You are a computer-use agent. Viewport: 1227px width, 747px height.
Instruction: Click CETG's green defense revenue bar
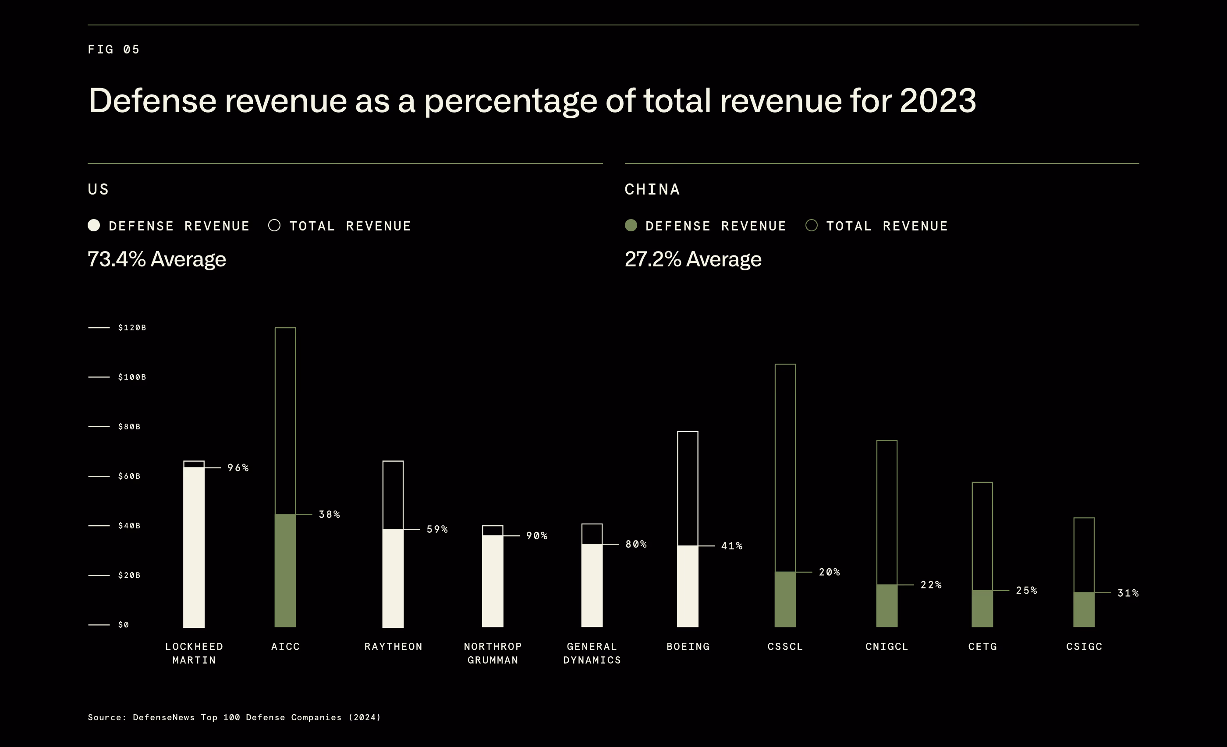coord(982,609)
